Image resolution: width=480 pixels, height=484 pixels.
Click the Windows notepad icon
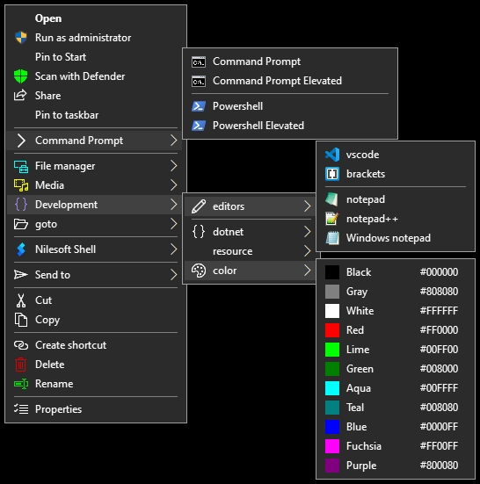tap(332, 238)
